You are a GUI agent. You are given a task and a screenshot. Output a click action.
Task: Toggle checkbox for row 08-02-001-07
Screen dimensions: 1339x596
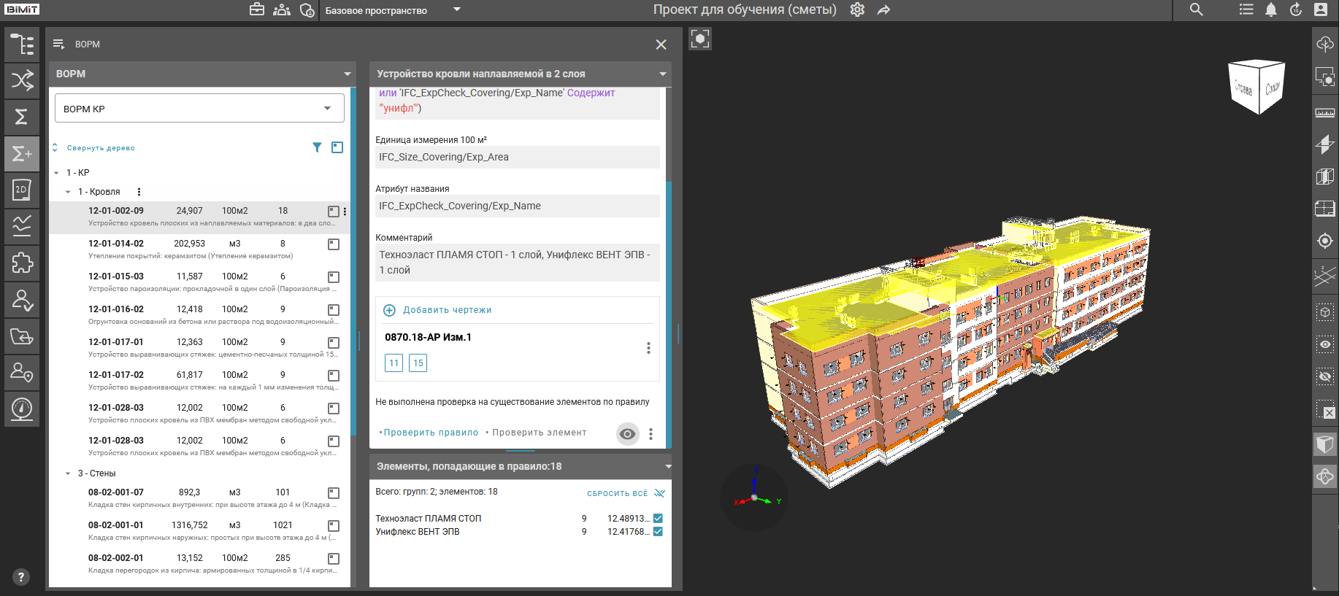tap(334, 493)
